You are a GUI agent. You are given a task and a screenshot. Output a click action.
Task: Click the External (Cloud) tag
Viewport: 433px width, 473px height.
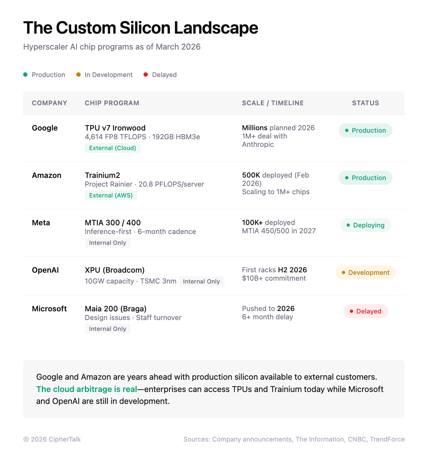pyautogui.click(x=112, y=148)
